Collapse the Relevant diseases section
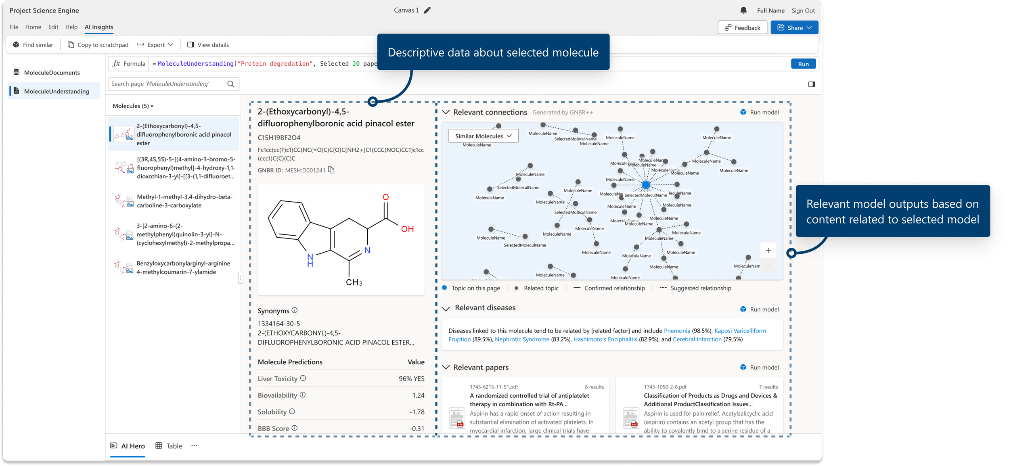 (x=446, y=309)
